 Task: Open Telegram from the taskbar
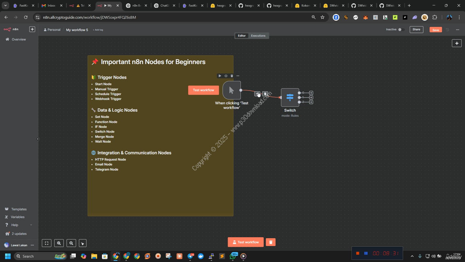(x=190, y=256)
